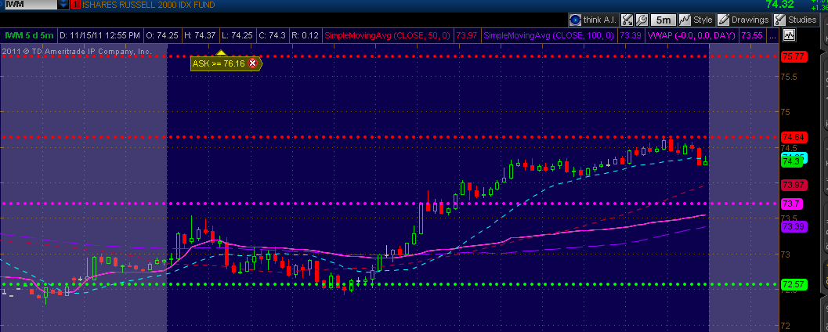The height and width of the screenshot is (332, 828).
Task: Open chart settings wrench icon
Action: [642, 20]
